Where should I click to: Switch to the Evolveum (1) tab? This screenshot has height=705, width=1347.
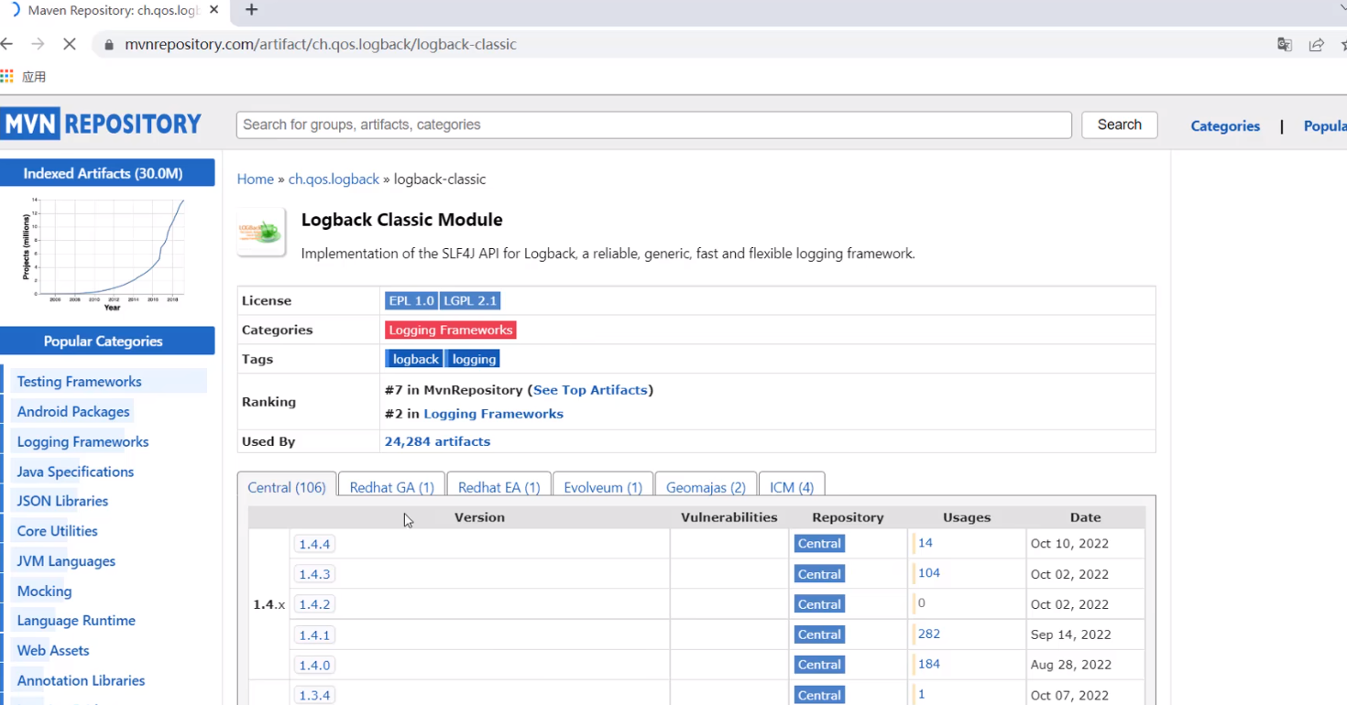(x=603, y=487)
